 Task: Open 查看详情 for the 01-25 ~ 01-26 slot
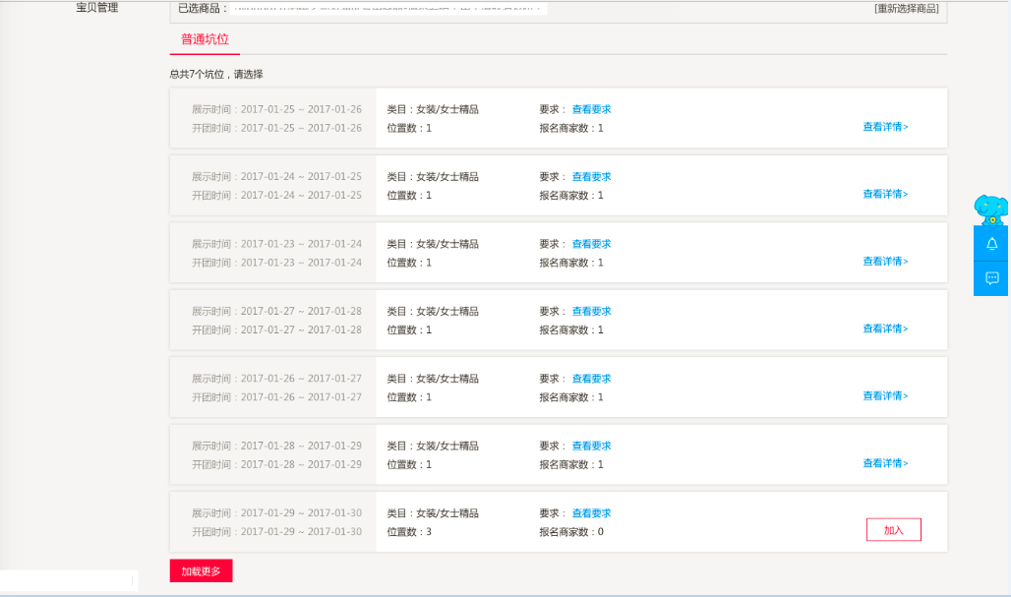885,127
